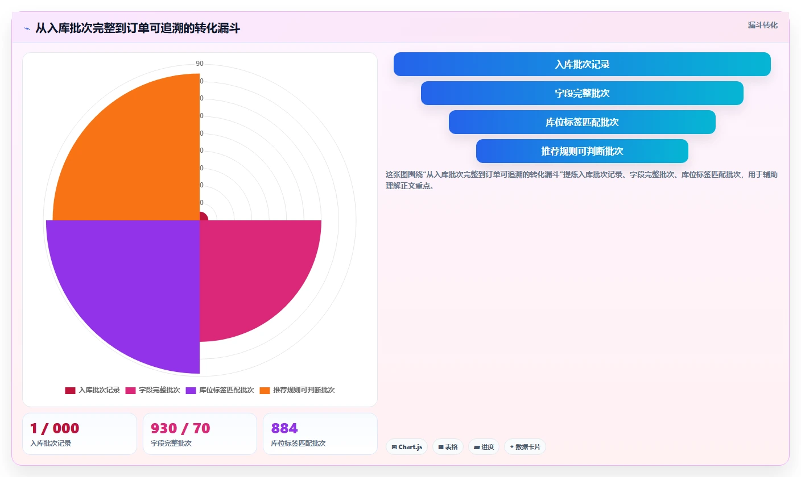The image size is (801, 477).
Task: Click the lightning icon beside the funnel title
Action: (27, 28)
